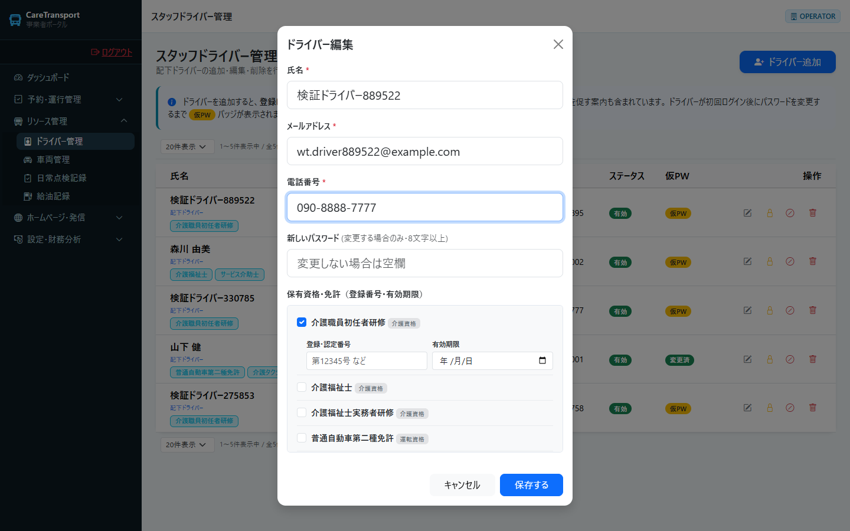
Task: Click the 普通自動車第二種免許 tag in 山下 健 row
Action: coord(207,372)
